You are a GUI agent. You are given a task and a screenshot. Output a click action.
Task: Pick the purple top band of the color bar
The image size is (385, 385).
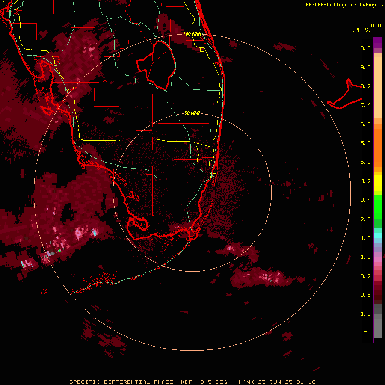tap(378, 43)
